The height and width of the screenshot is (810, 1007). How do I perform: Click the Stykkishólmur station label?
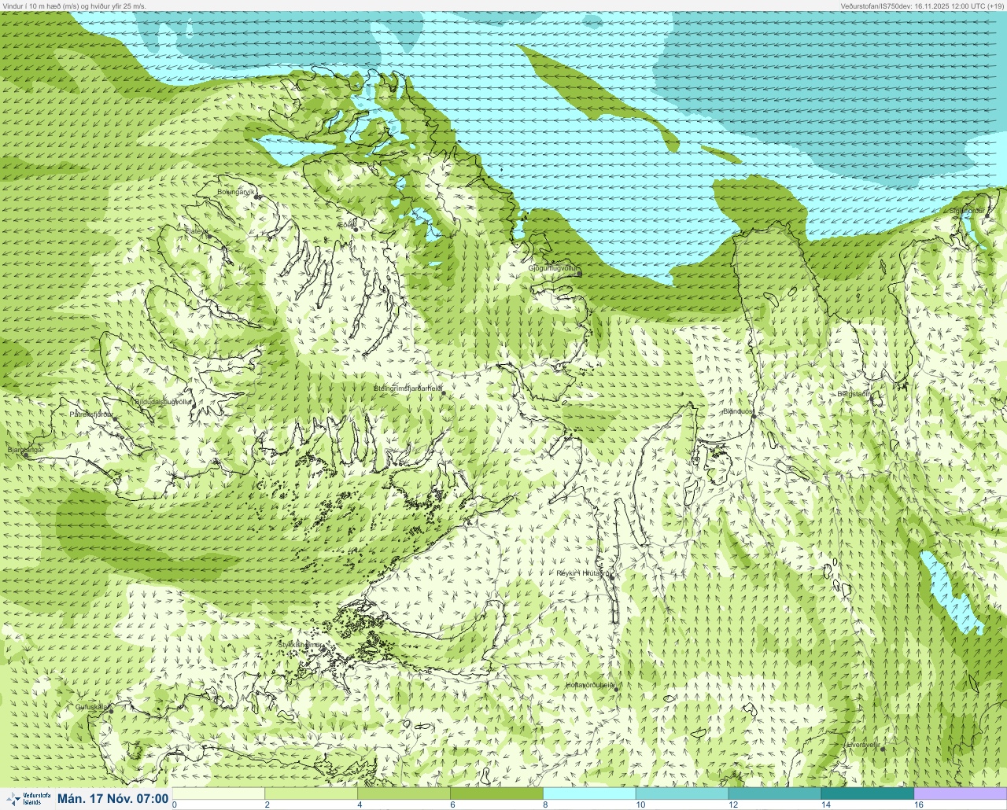[301, 645]
